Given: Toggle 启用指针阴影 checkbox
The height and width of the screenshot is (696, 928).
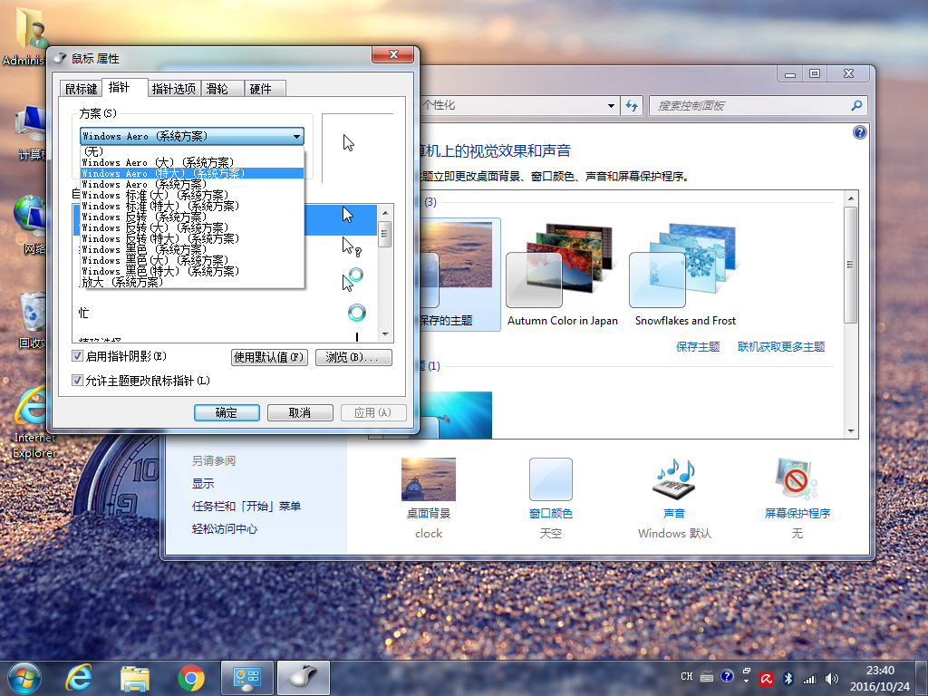Looking at the screenshot, I should click(x=77, y=355).
